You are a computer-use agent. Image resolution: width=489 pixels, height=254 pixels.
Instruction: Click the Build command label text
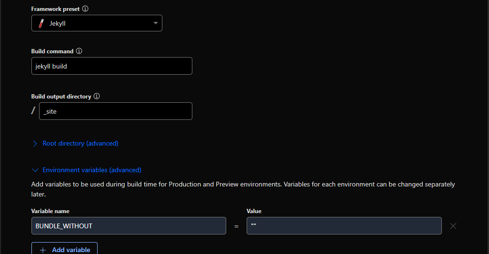[x=52, y=51]
